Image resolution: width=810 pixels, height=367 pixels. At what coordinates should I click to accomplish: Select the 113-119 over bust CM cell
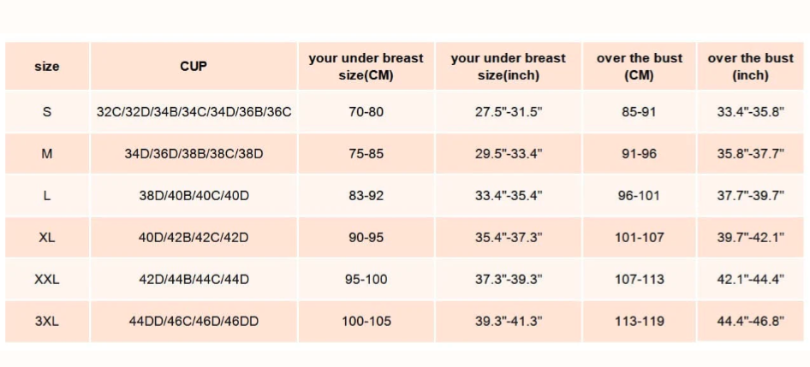pyautogui.click(x=639, y=322)
